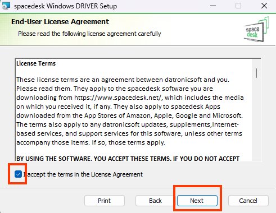Click the 'License Terms' heading text
This screenshot has height=213, width=276.
click(36, 63)
